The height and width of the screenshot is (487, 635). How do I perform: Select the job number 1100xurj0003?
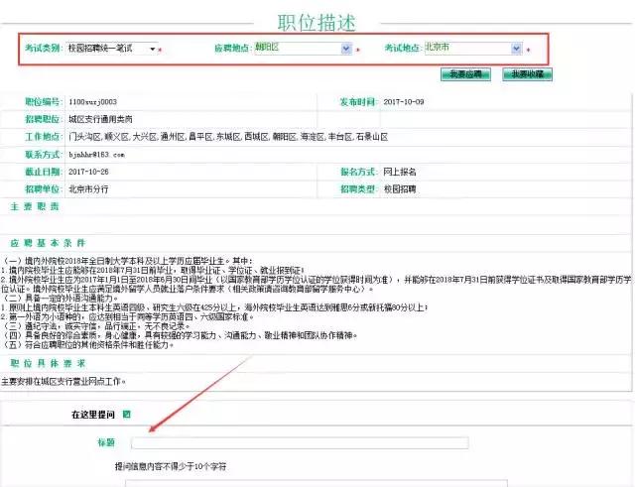click(92, 102)
